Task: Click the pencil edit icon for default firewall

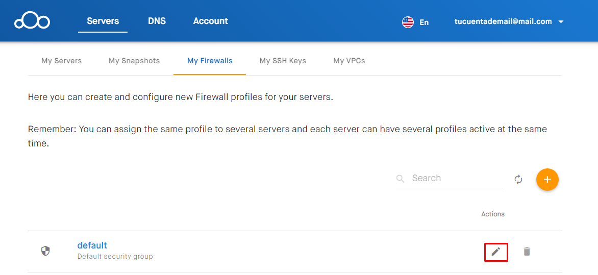Action: pos(495,252)
